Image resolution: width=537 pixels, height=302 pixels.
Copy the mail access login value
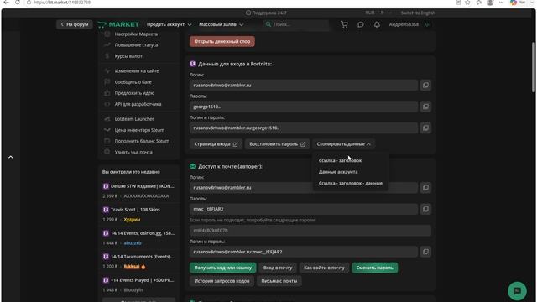point(425,188)
